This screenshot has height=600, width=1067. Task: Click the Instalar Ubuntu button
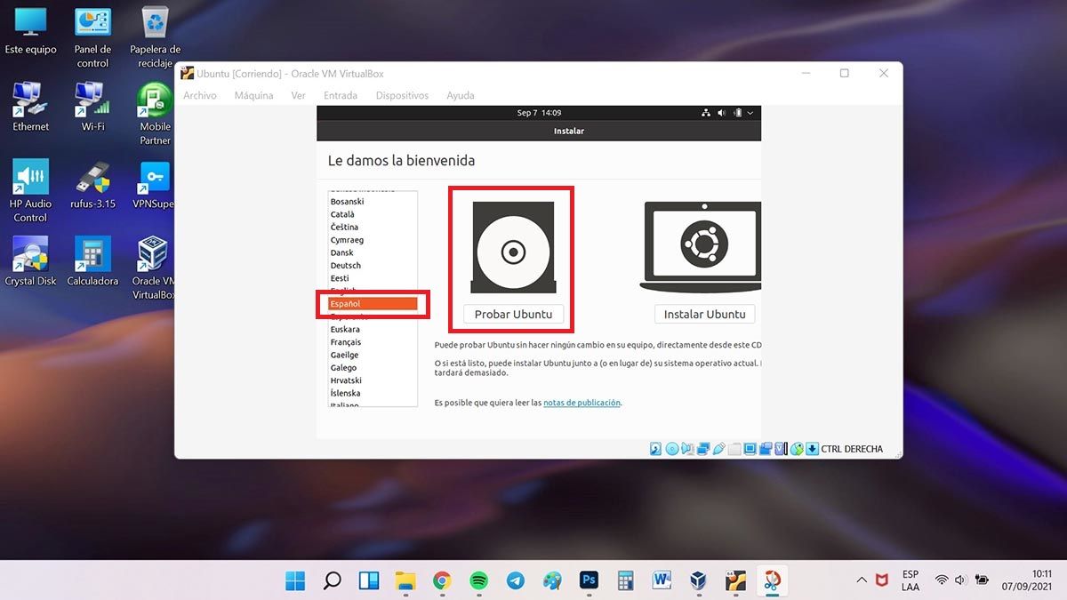[704, 314]
